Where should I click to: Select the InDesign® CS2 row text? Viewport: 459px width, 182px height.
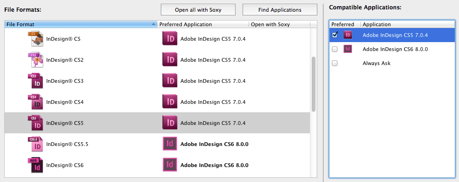(x=65, y=60)
